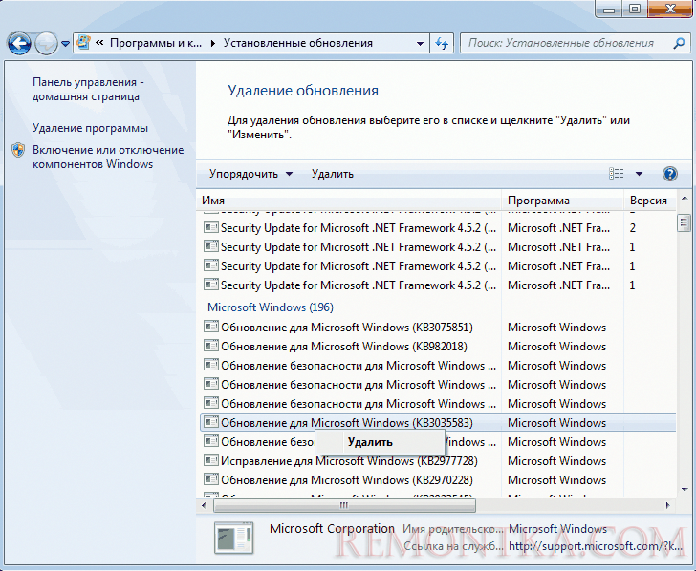This screenshot has width=696, height=571.
Task: Minimize the window
Action: coord(609,10)
